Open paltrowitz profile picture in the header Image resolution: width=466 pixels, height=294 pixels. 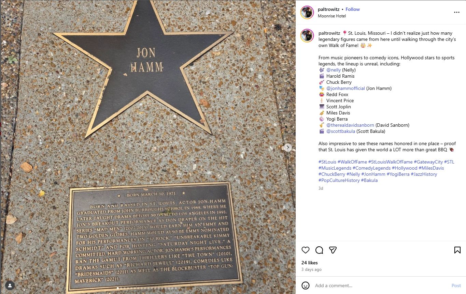click(x=307, y=12)
